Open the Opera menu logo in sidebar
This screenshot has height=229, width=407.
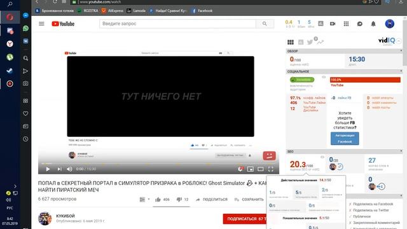click(10, 17)
